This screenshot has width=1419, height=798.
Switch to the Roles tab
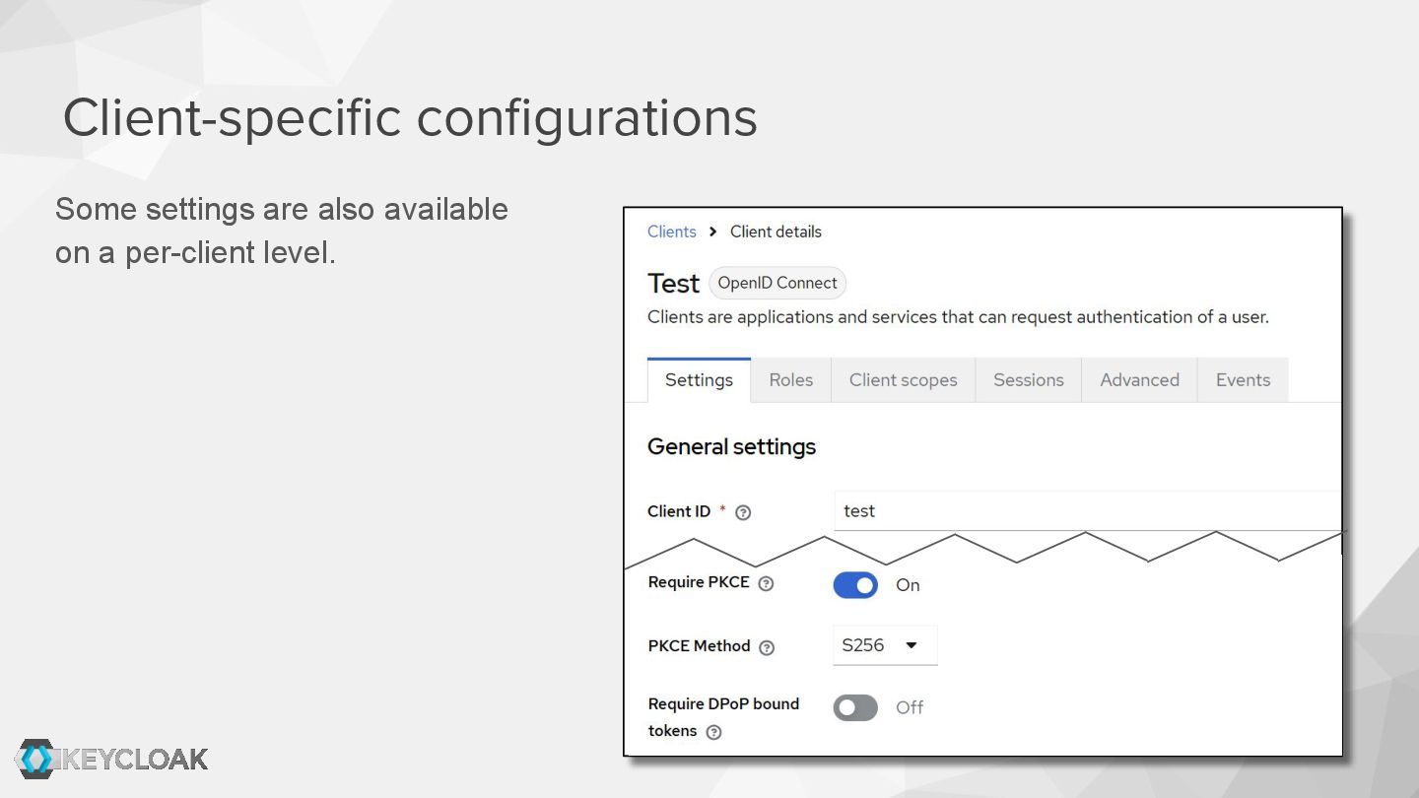(790, 380)
